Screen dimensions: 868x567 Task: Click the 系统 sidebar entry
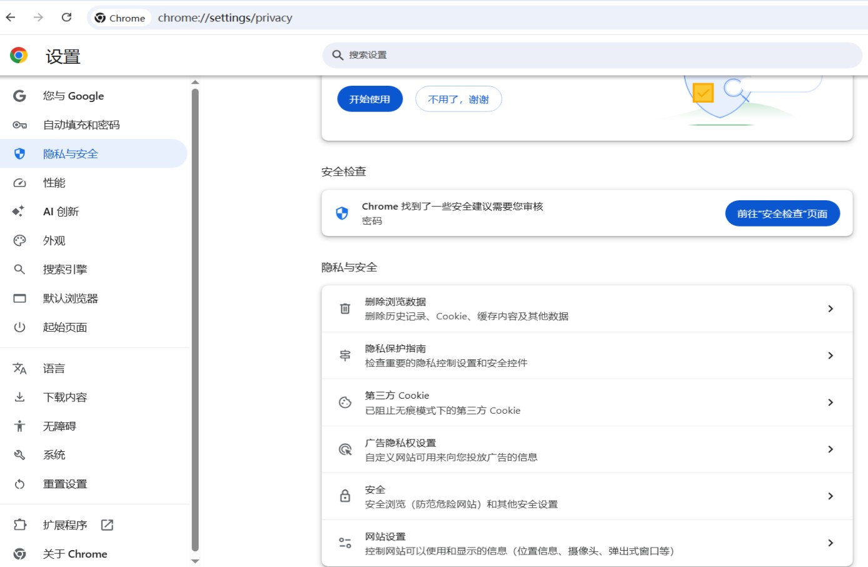[x=94, y=455]
